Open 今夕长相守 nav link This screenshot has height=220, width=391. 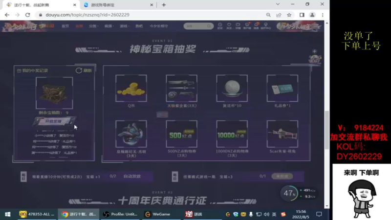pyautogui.click(x=159, y=26)
